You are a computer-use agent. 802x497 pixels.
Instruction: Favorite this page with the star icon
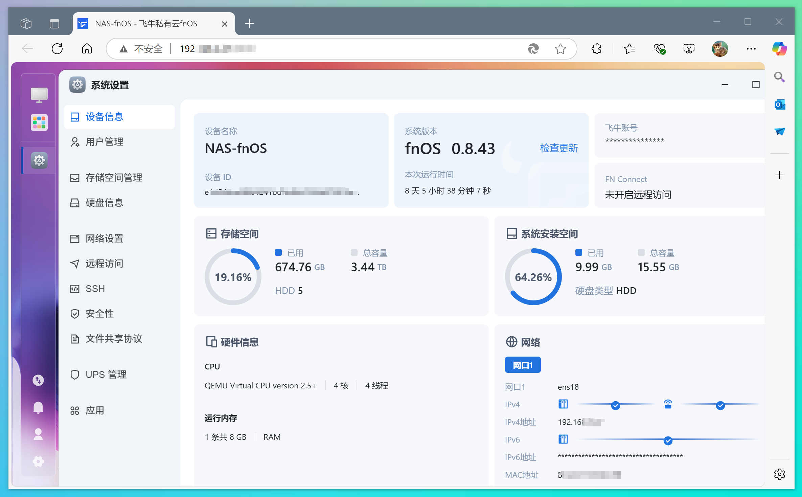[560, 49]
